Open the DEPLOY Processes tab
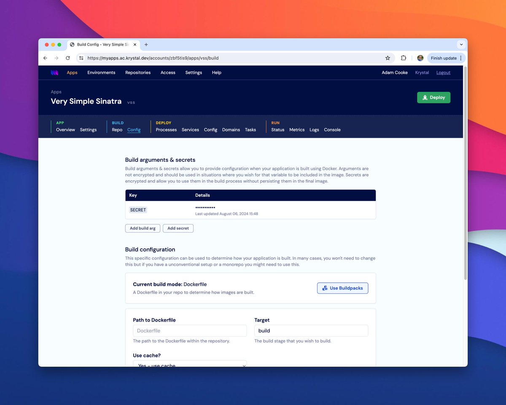Viewport: 506px width, 405px height. click(166, 130)
